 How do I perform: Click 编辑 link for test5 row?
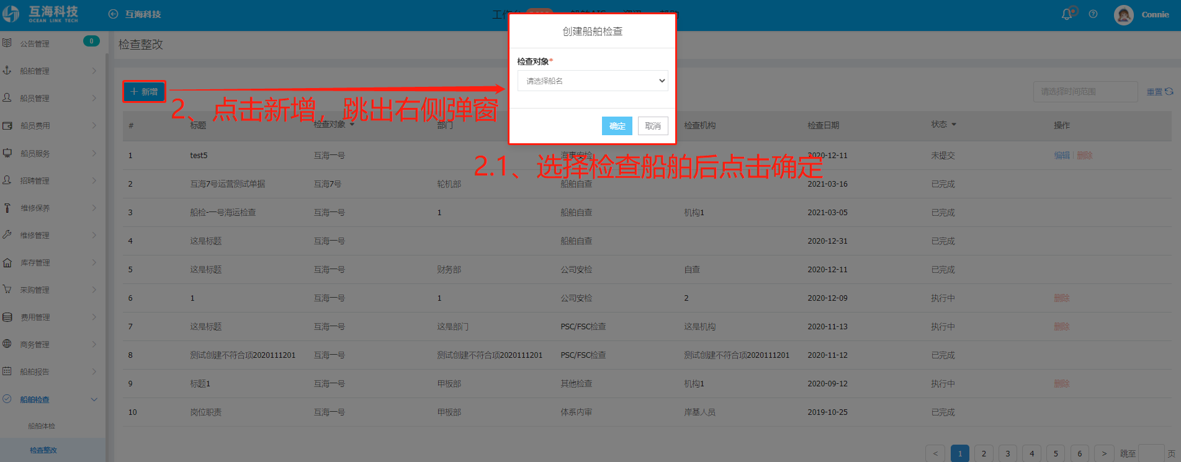[x=1062, y=156]
